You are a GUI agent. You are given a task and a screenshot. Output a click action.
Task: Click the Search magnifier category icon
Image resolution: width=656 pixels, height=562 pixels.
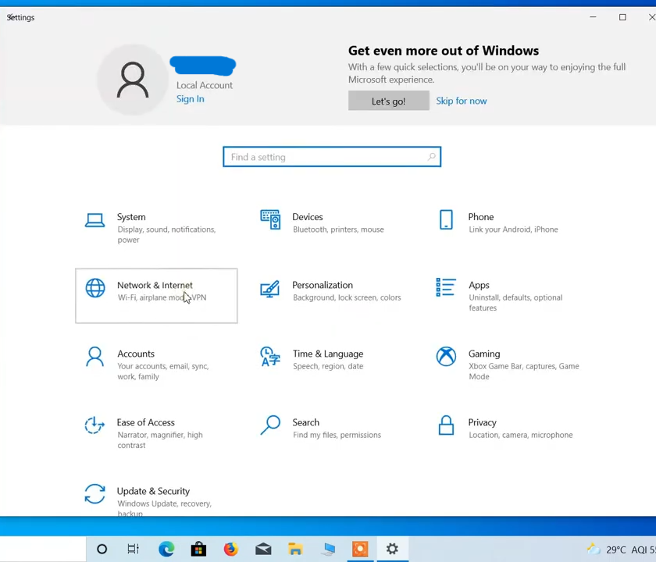[270, 425]
